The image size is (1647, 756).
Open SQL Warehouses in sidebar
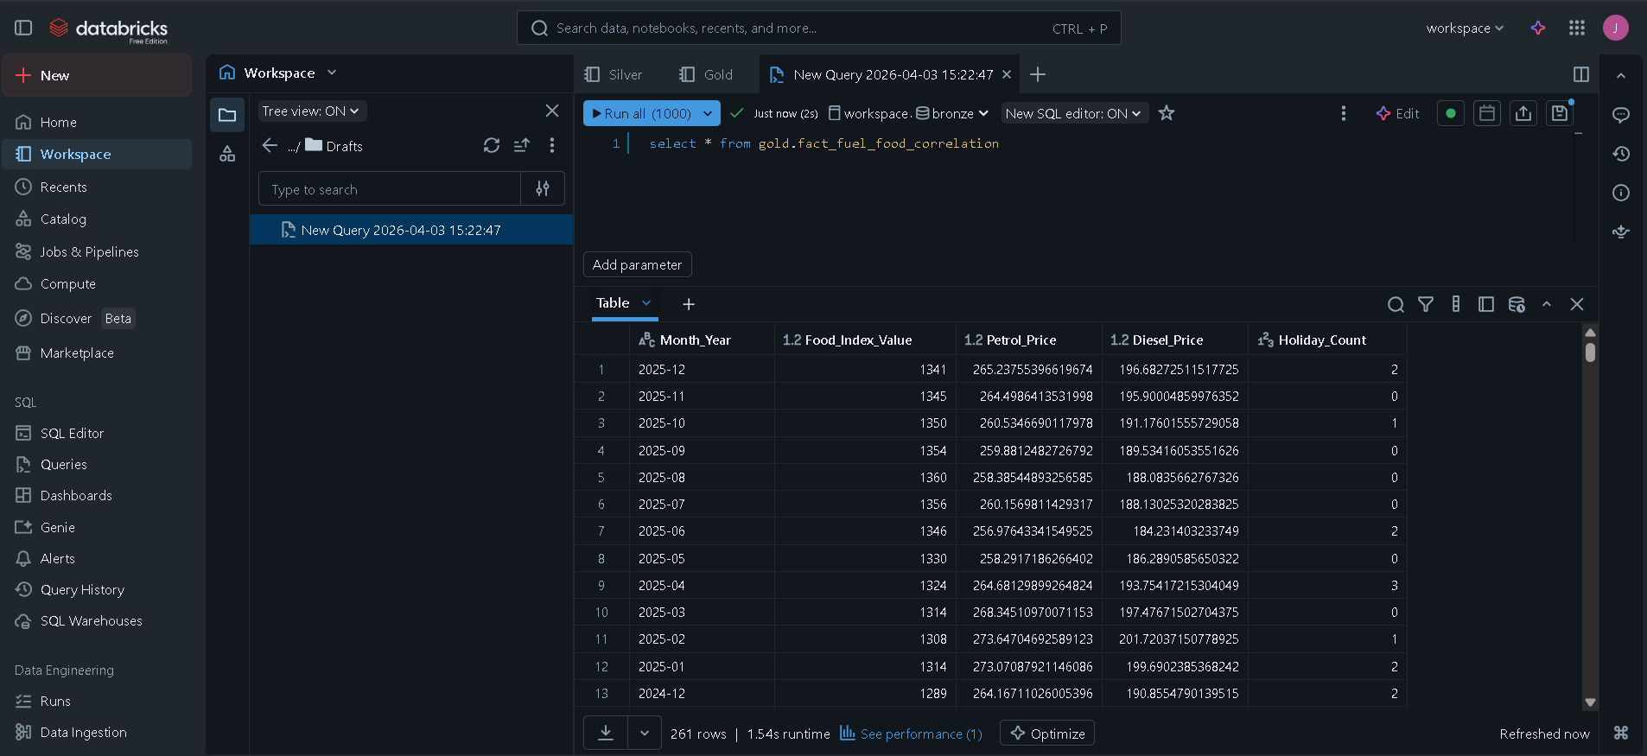coord(91,620)
